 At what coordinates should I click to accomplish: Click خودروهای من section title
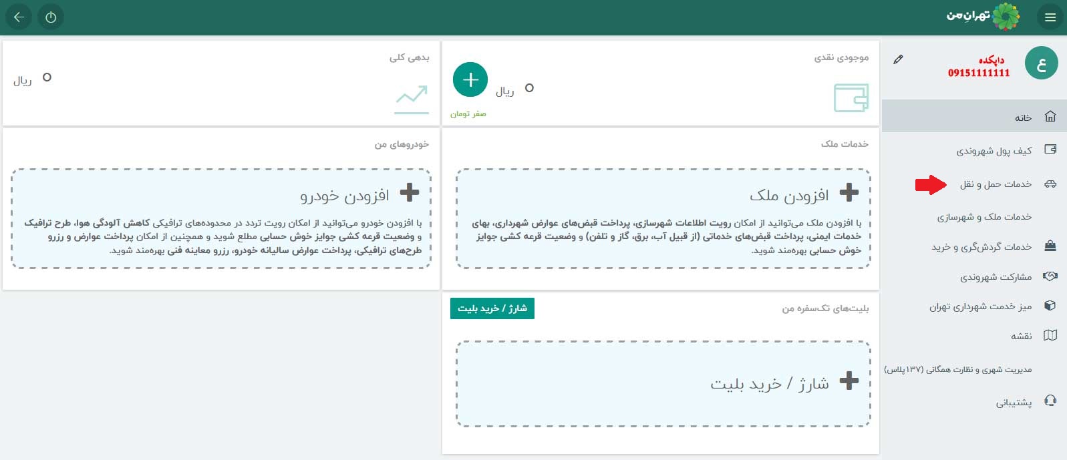click(402, 144)
